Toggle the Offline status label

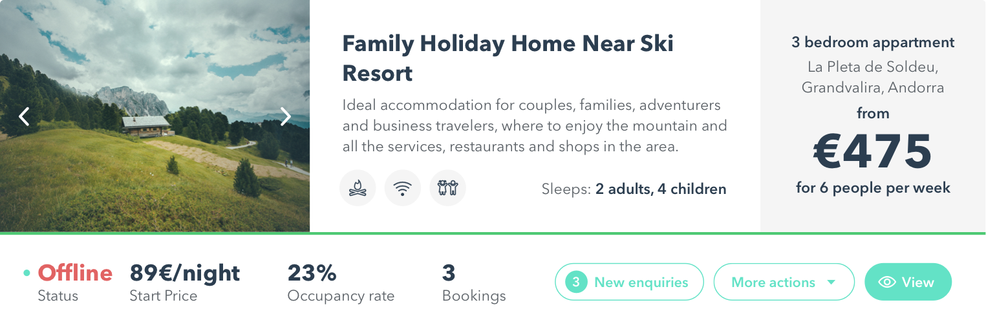[75, 273]
